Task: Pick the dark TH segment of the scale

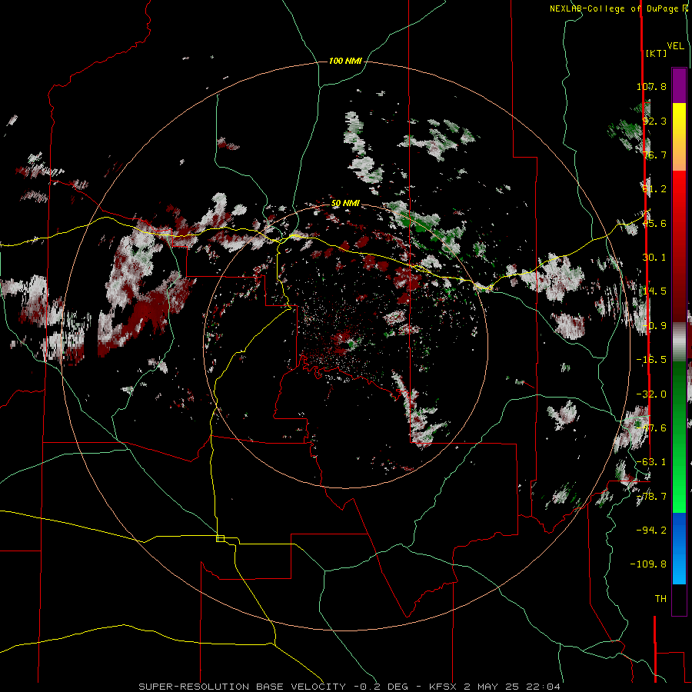Action: (x=679, y=599)
